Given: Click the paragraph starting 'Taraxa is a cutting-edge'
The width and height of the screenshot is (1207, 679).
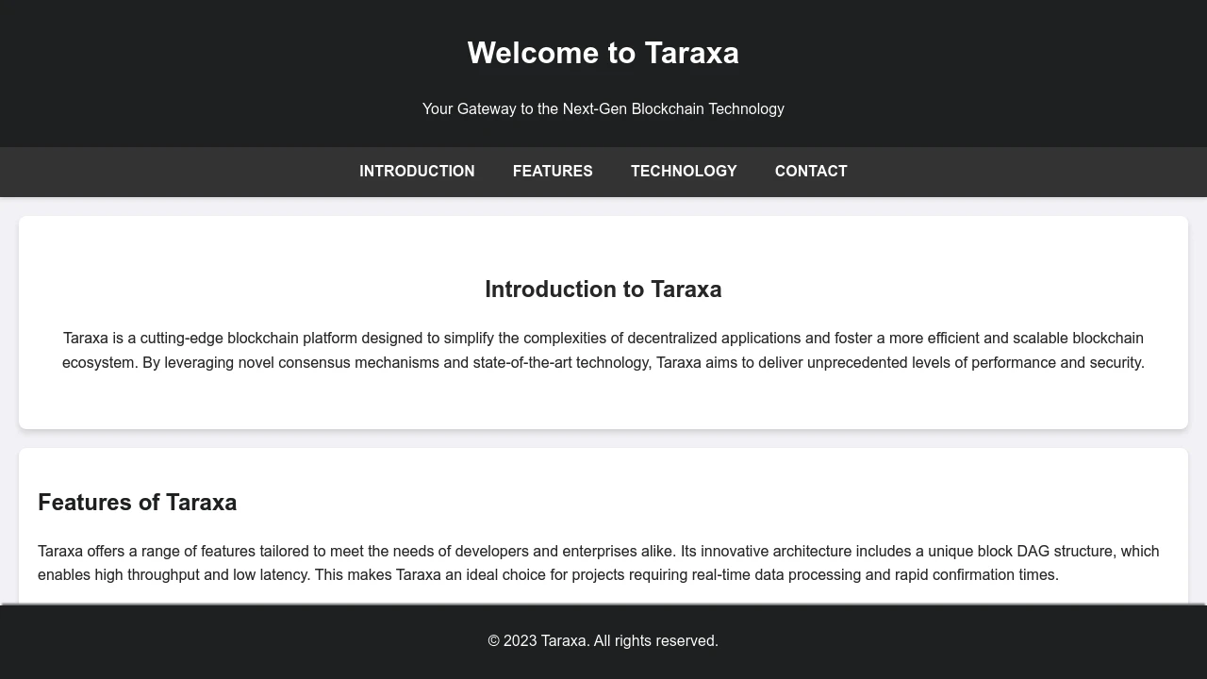Looking at the screenshot, I should (603, 351).
